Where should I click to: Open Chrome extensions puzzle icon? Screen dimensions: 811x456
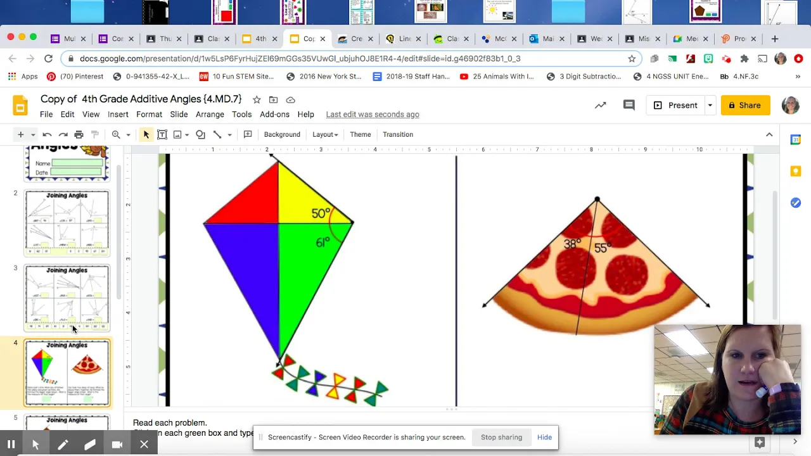744,58
